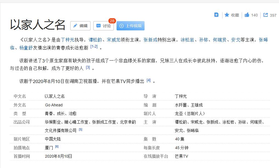This screenshot has width=279, height=168.
Task: Click the 上传视频 upload video button
Action: 131,26
